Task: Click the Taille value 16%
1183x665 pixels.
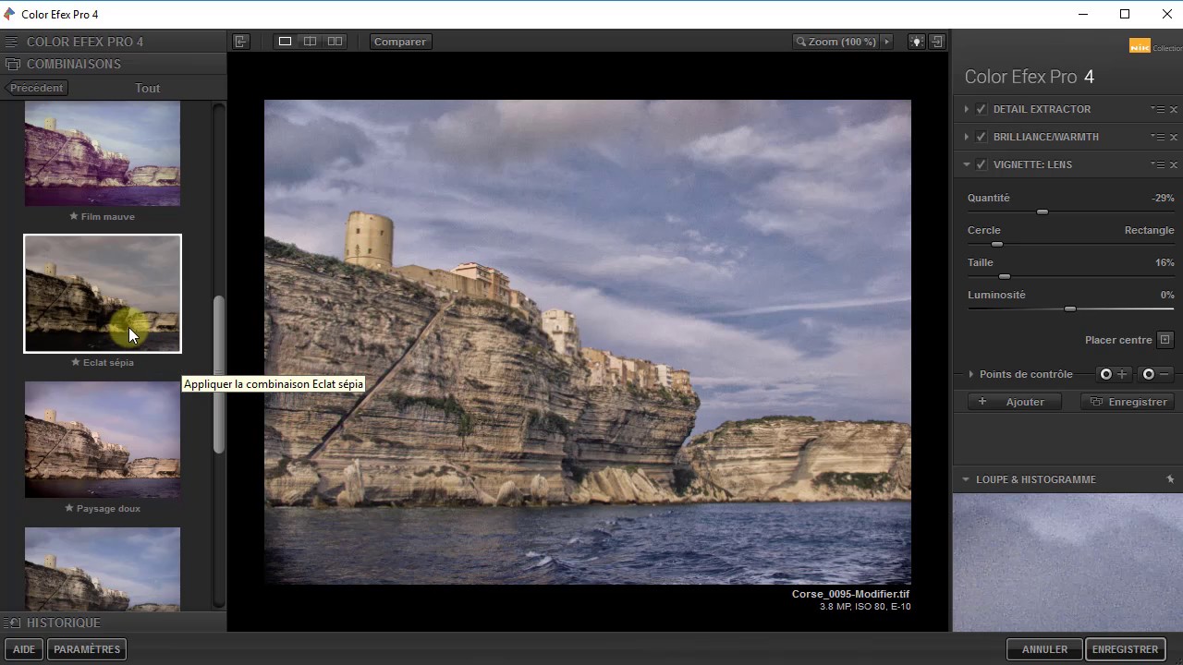Action: click(x=1165, y=262)
